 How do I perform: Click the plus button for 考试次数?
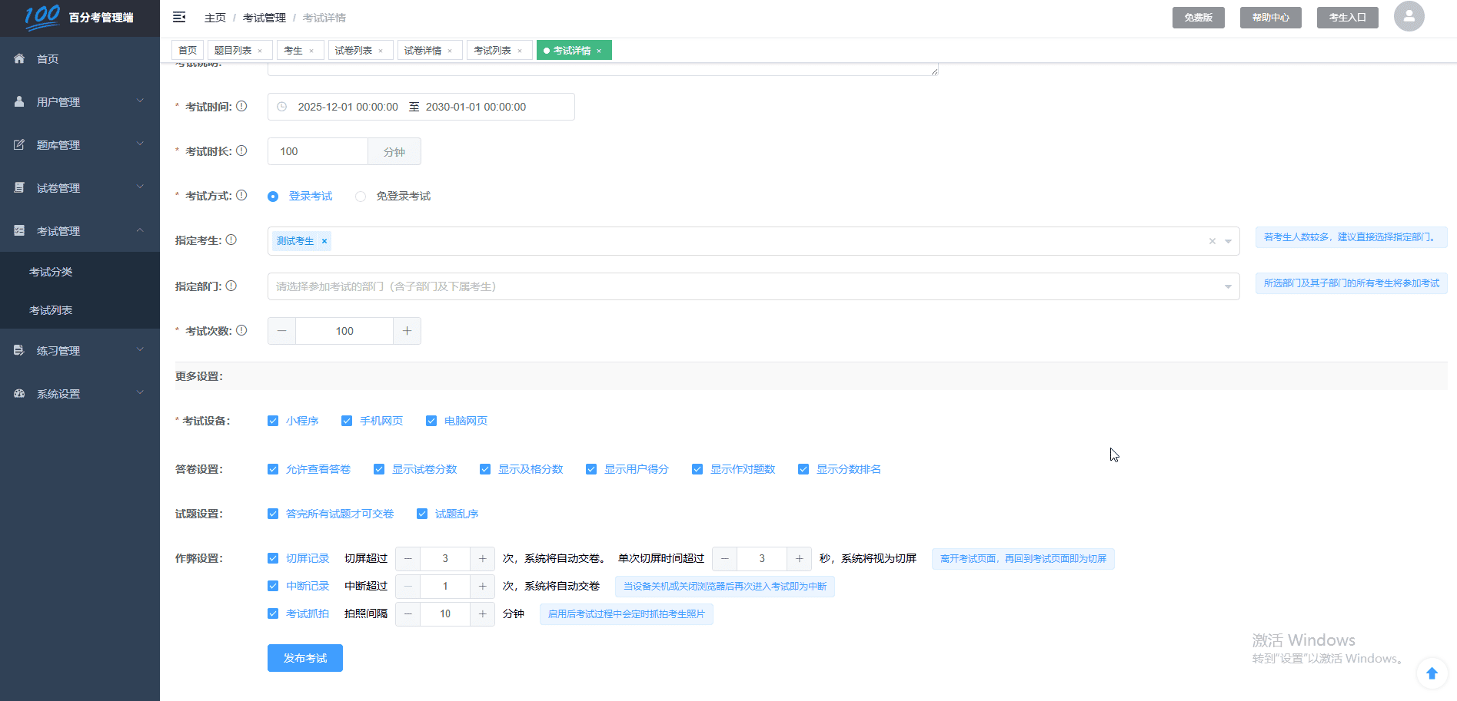click(407, 331)
